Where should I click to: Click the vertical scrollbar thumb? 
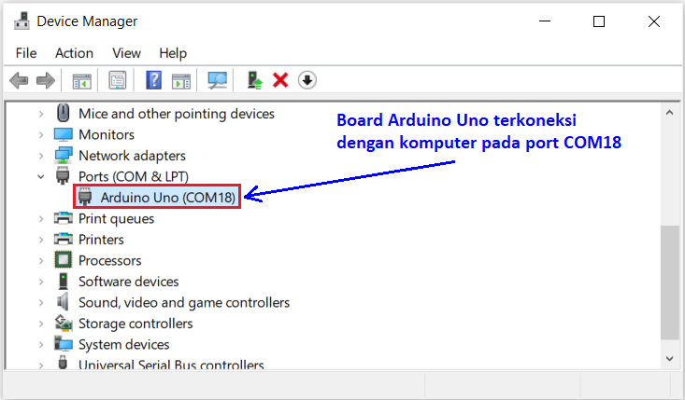tap(670, 283)
